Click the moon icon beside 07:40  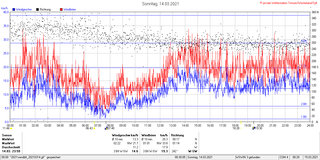[x=106, y=128]
